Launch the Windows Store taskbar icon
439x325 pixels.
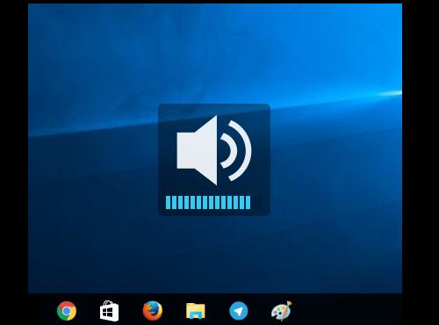pos(109,311)
